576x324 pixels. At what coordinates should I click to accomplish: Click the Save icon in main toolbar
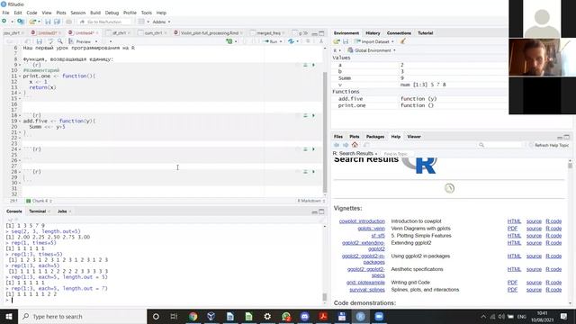[x=48, y=22]
